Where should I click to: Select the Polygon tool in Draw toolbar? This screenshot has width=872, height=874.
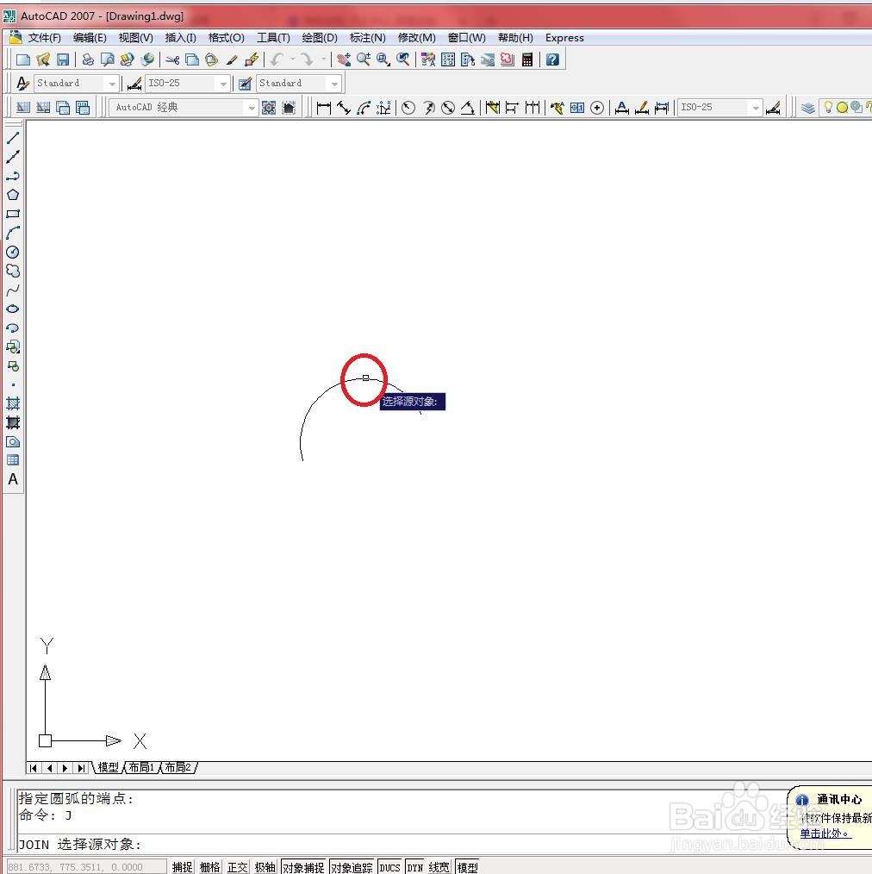[13, 195]
